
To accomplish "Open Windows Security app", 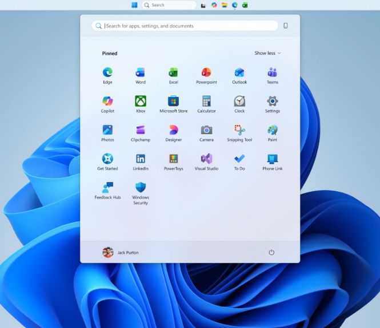I will [x=141, y=194].
